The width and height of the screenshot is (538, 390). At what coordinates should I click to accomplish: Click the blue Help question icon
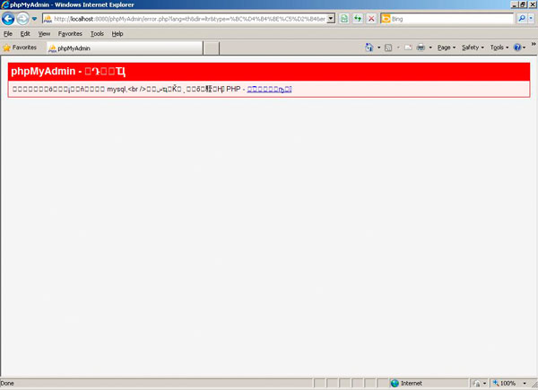pos(517,48)
